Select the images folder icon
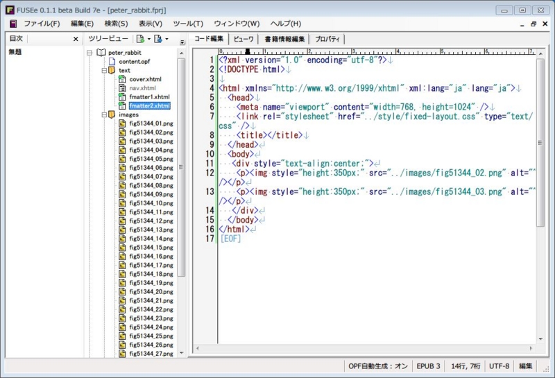The height and width of the screenshot is (378, 555). tap(112, 114)
